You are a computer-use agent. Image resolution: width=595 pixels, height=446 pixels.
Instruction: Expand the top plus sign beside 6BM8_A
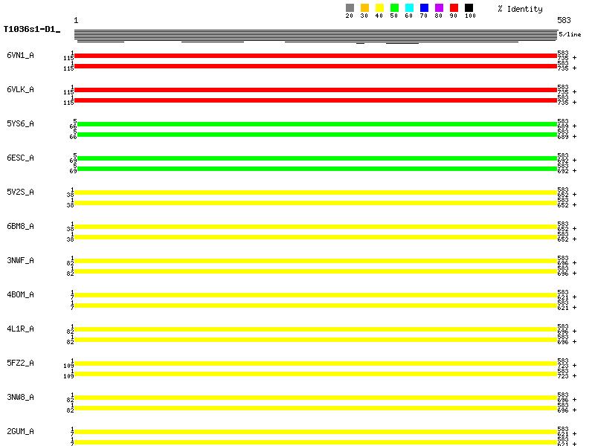[x=574, y=229]
